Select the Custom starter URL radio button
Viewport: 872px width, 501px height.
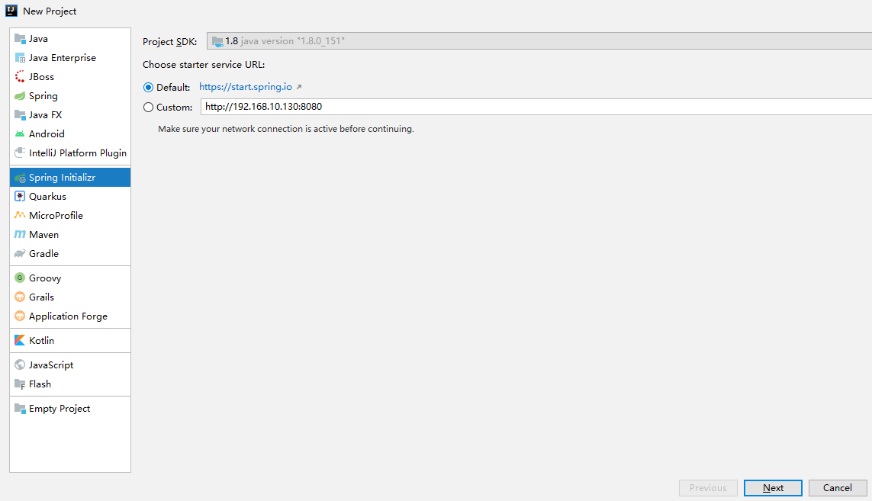tap(149, 108)
